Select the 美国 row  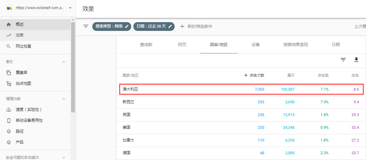click(241, 128)
